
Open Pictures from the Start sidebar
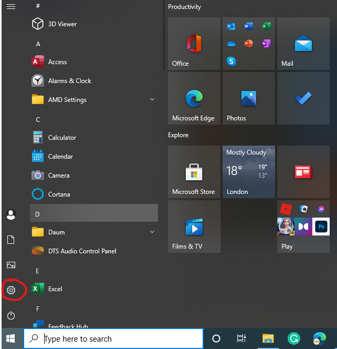click(x=11, y=265)
